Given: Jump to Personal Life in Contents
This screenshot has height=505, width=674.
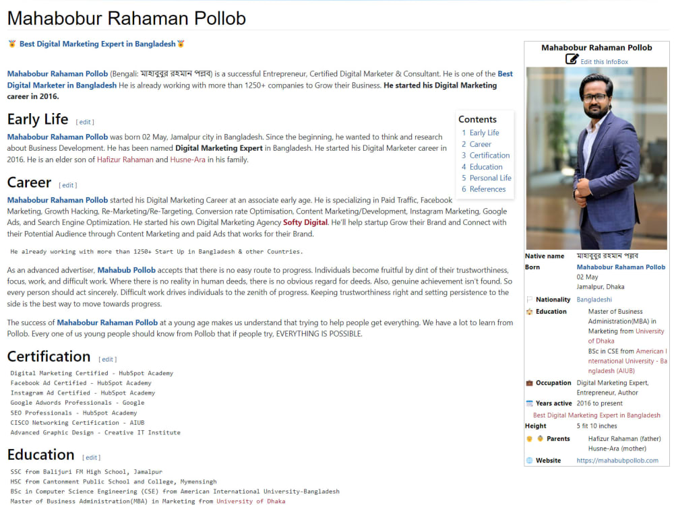Looking at the screenshot, I should pos(490,178).
